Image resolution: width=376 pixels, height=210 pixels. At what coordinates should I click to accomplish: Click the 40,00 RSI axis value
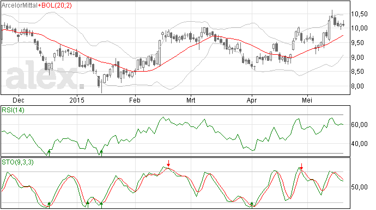[x=359, y=144]
